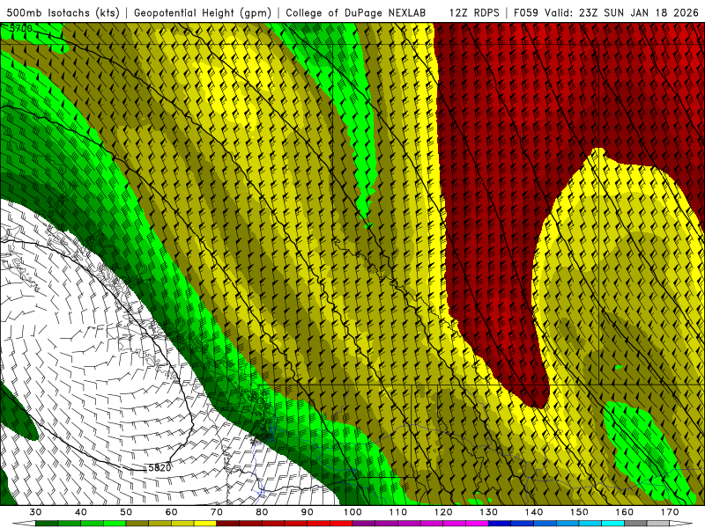Viewport: 705px width, 528px height.
Task: Click the "60" colorbar scale value
Action: (x=171, y=512)
